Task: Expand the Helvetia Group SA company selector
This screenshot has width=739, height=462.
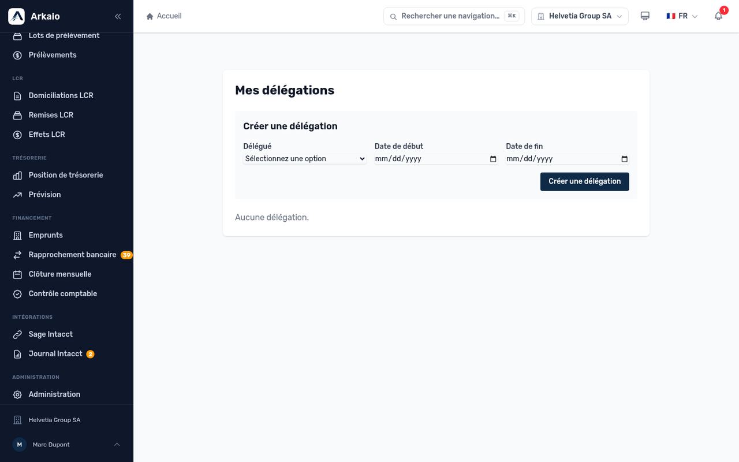Action: tap(580, 16)
